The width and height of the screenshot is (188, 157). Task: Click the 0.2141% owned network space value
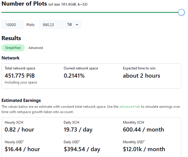pos(74,76)
